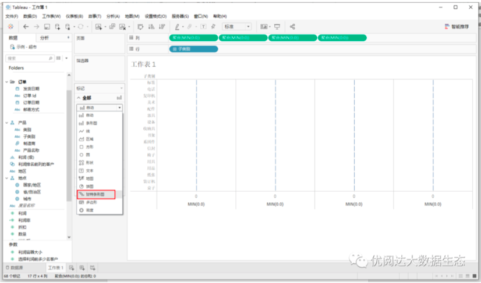Click the presentation mode icon
Viewport: 481px width, 283px height.
click(x=277, y=27)
